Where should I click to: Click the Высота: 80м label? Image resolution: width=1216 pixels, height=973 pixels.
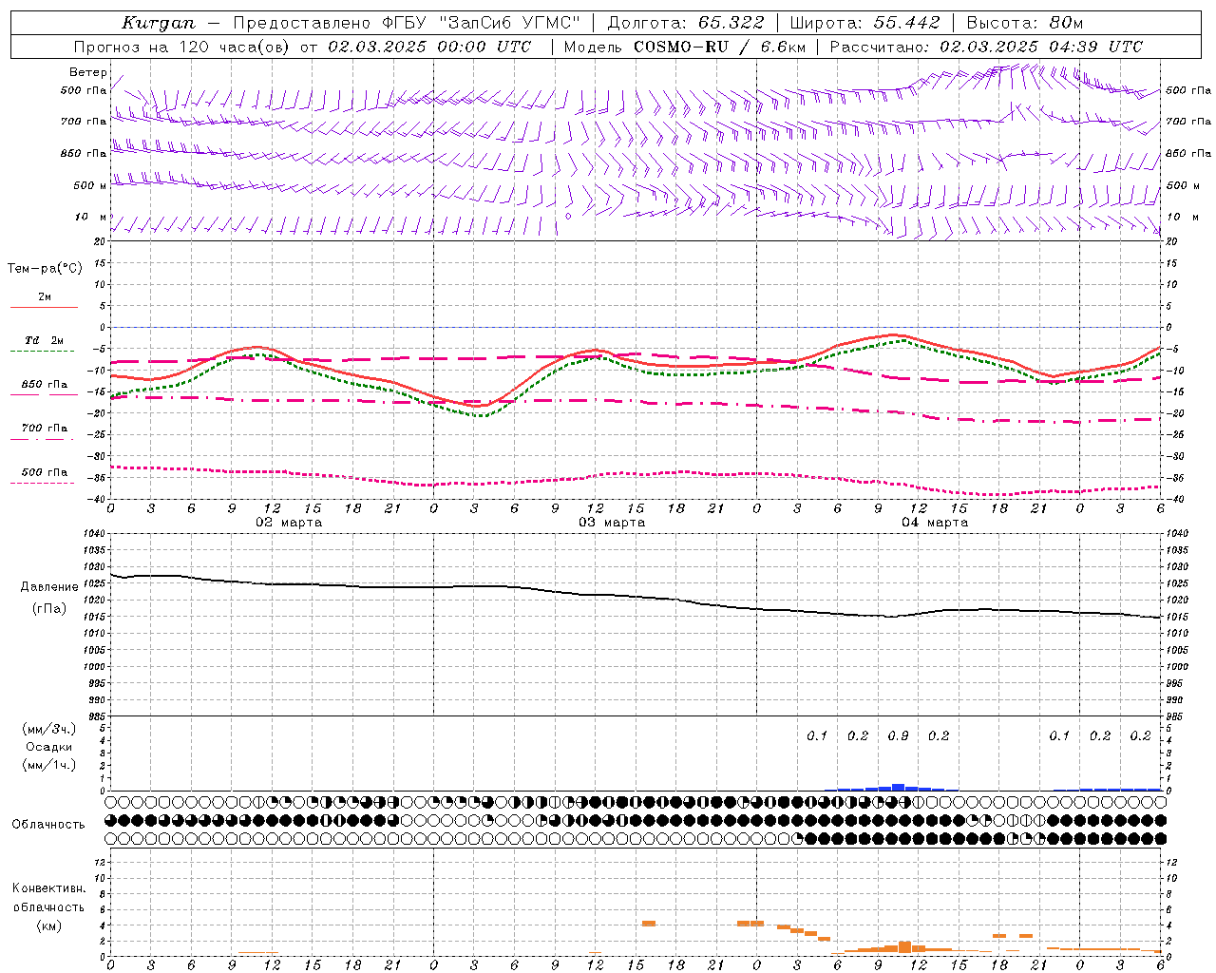[x=1025, y=23]
